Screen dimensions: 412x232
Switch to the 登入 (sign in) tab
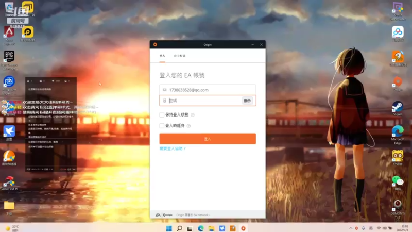[162, 56]
